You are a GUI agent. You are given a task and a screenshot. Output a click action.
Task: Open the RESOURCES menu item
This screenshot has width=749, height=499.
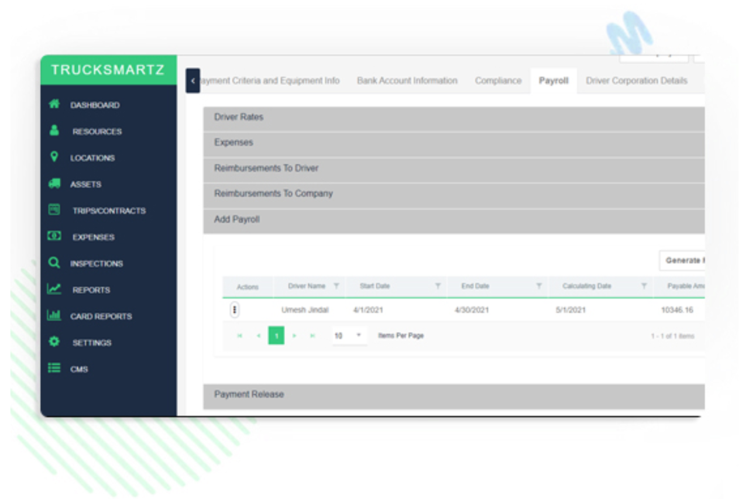pyautogui.click(x=97, y=132)
